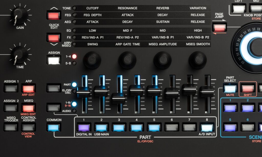Toggle the ARP button on
This screenshot has height=157, width=262.
(28, 89)
